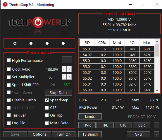Click the Turn On button
The image size is (162, 140).
[x=64, y=134]
